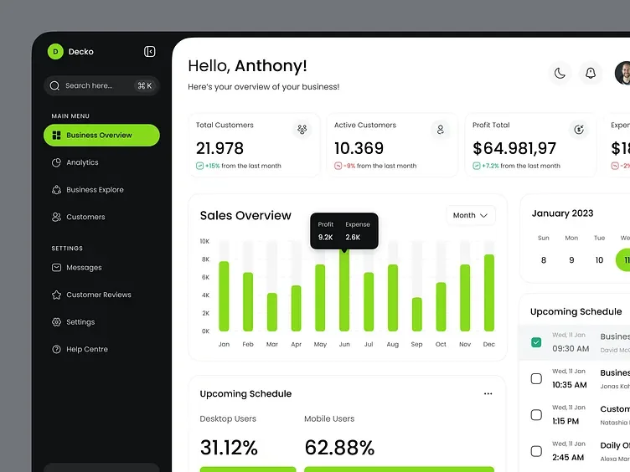Click the Active Customers person icon
The image size is (630, 472).
(441, 129)
